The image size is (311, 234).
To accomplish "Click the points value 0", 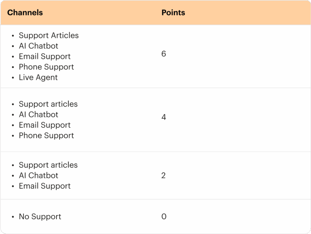I will point(164,216).
